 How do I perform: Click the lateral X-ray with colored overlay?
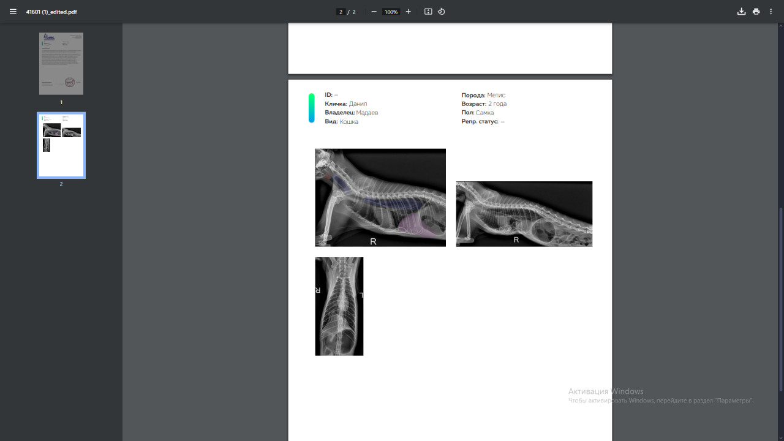click(x=380, y=197)
